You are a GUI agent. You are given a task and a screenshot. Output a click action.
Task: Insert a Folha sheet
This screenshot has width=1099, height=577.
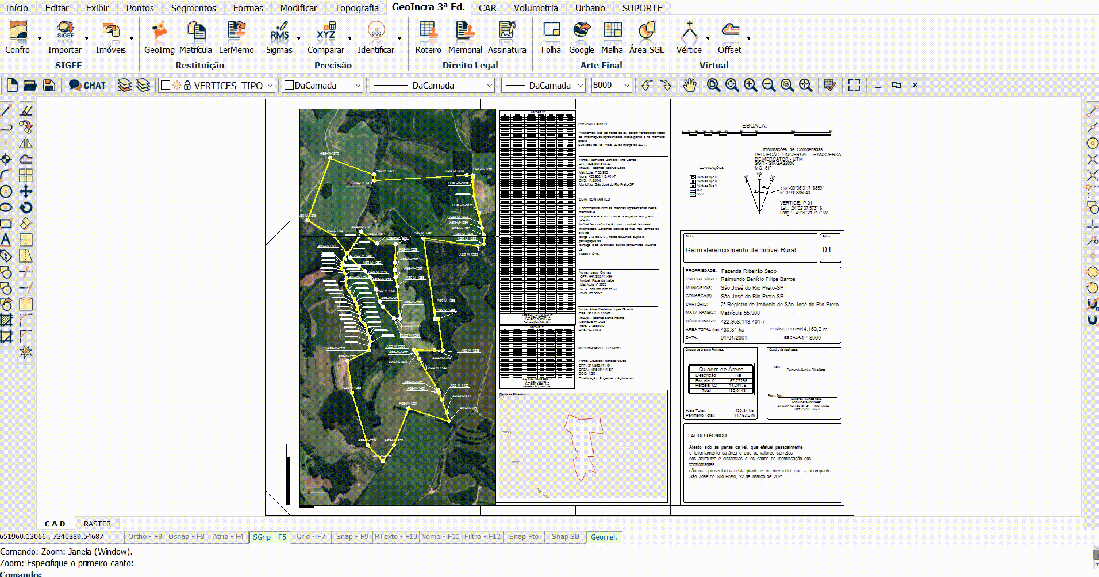point(551,37)
